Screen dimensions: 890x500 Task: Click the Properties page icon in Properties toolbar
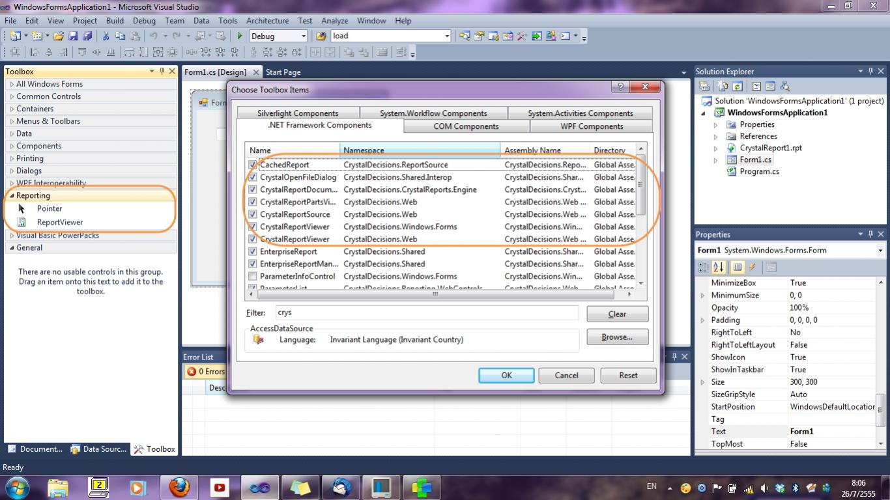click(x=771, y=267)
